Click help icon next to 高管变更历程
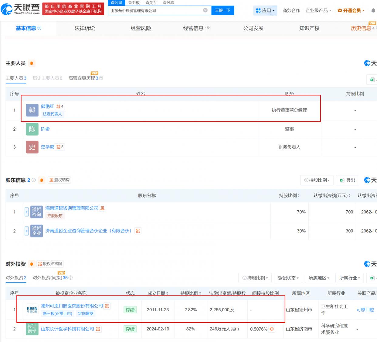 pos(101,78)
